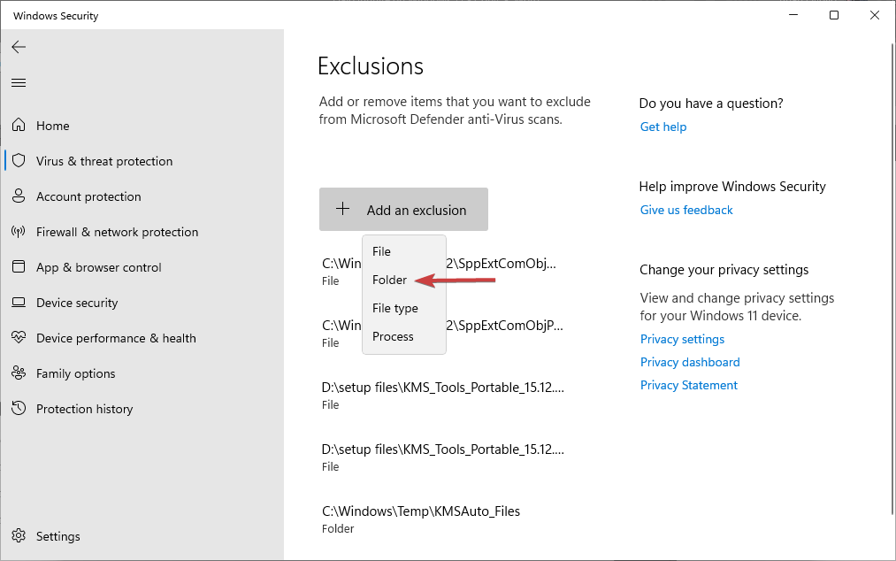Image resolution: width=896 pixels, height=561 pixels.
Task: Click the vertical scrollbar on the right
Action: [892, 279]
